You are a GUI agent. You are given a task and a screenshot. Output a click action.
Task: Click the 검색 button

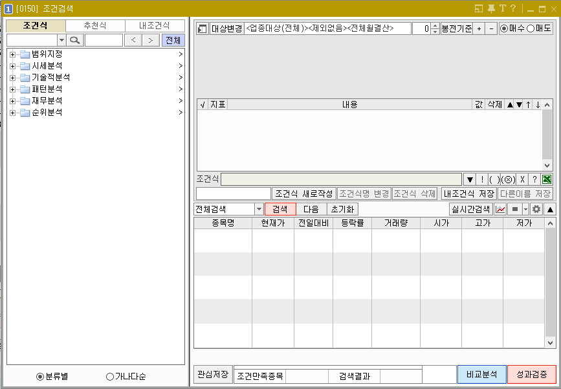coord(280,208)
